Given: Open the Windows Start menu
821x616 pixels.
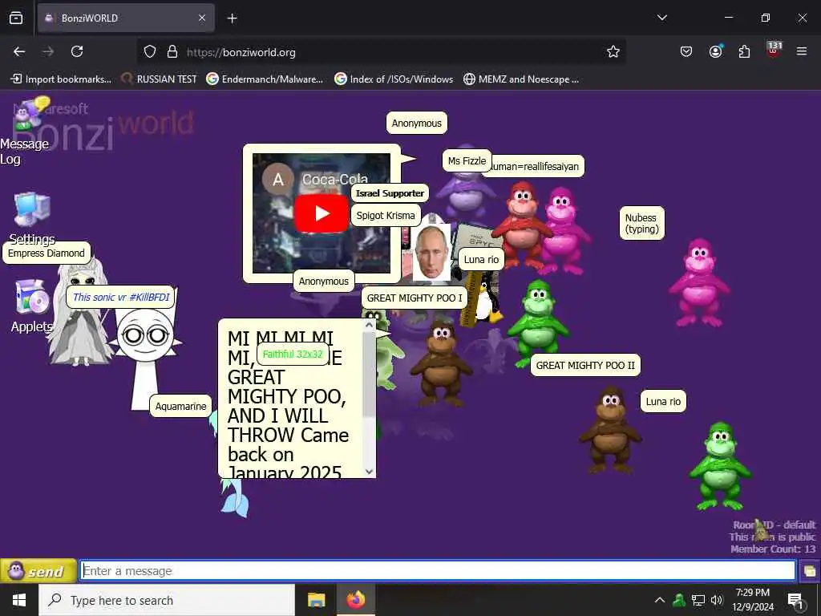Looking at the screenshot, I should (x=19, y=600).
